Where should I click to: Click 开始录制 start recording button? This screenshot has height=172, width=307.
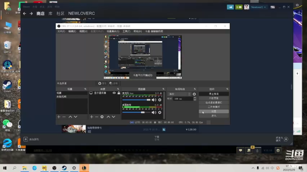[214, 98]
